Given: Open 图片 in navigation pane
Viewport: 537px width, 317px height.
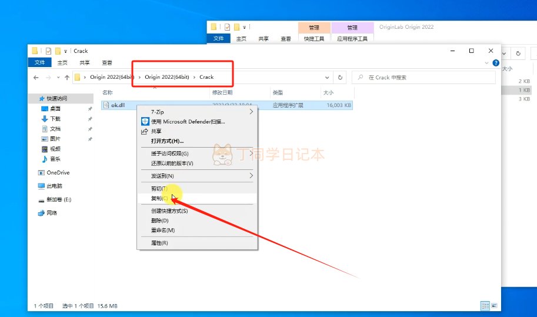Looking at the screenshot, I should tap(55, 139).
